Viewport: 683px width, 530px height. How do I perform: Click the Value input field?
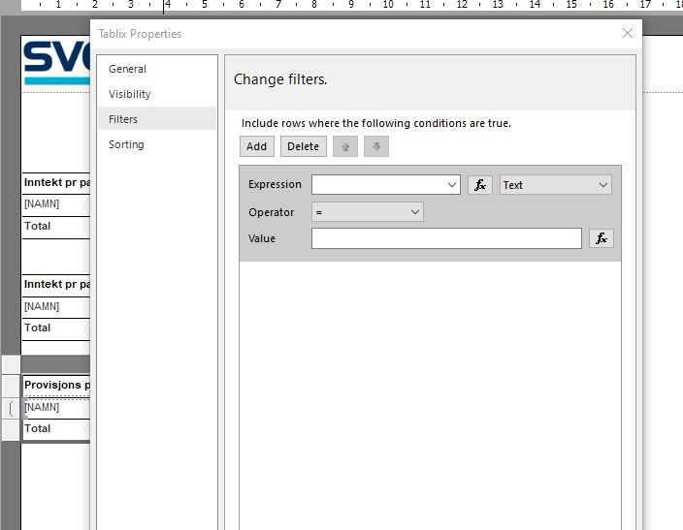(x=446, y=238)
